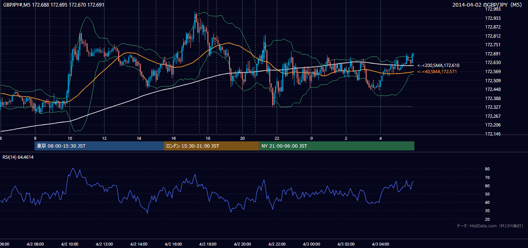Screen dimensions: 528x248
Task: Click hour tick 12 below the price chart
Action: coord(104,138)
